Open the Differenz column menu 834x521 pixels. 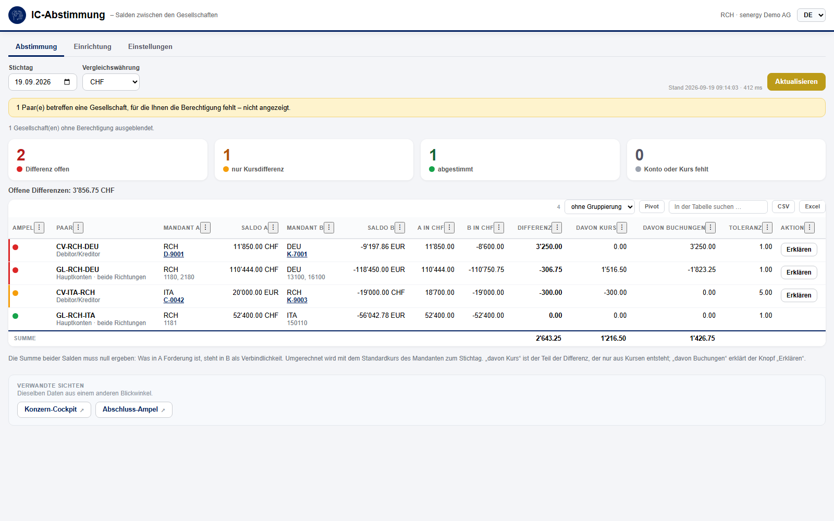557,228
